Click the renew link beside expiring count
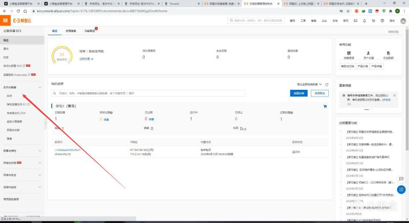Image resolution: width=409 pixels, height=223 pixels. 106,119
